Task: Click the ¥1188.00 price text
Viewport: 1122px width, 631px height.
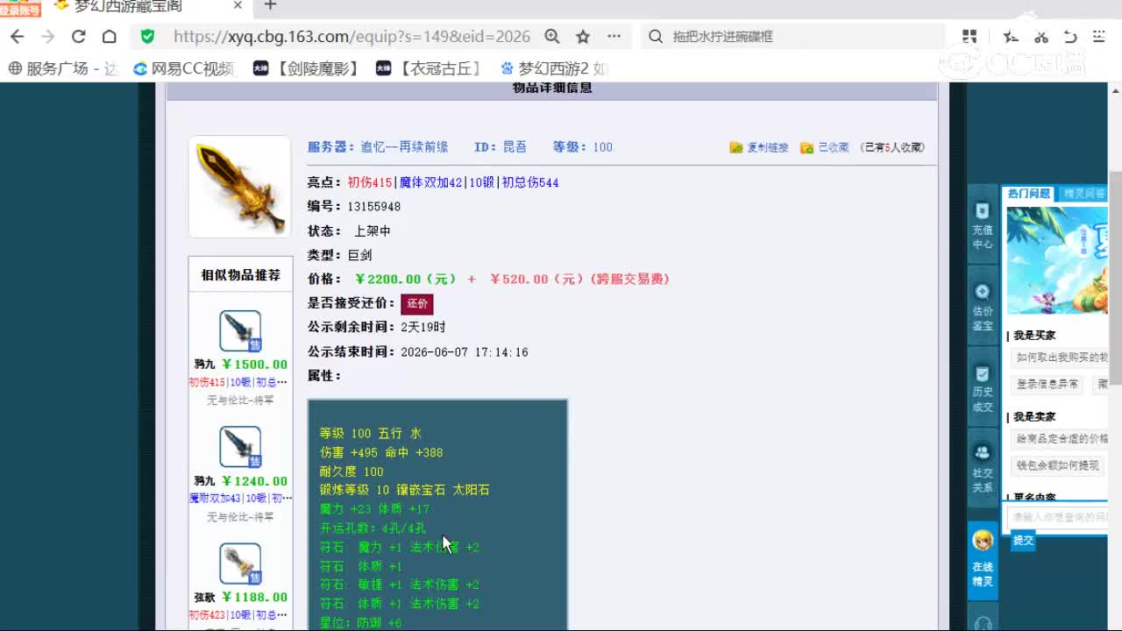Action: coord(254,598)
